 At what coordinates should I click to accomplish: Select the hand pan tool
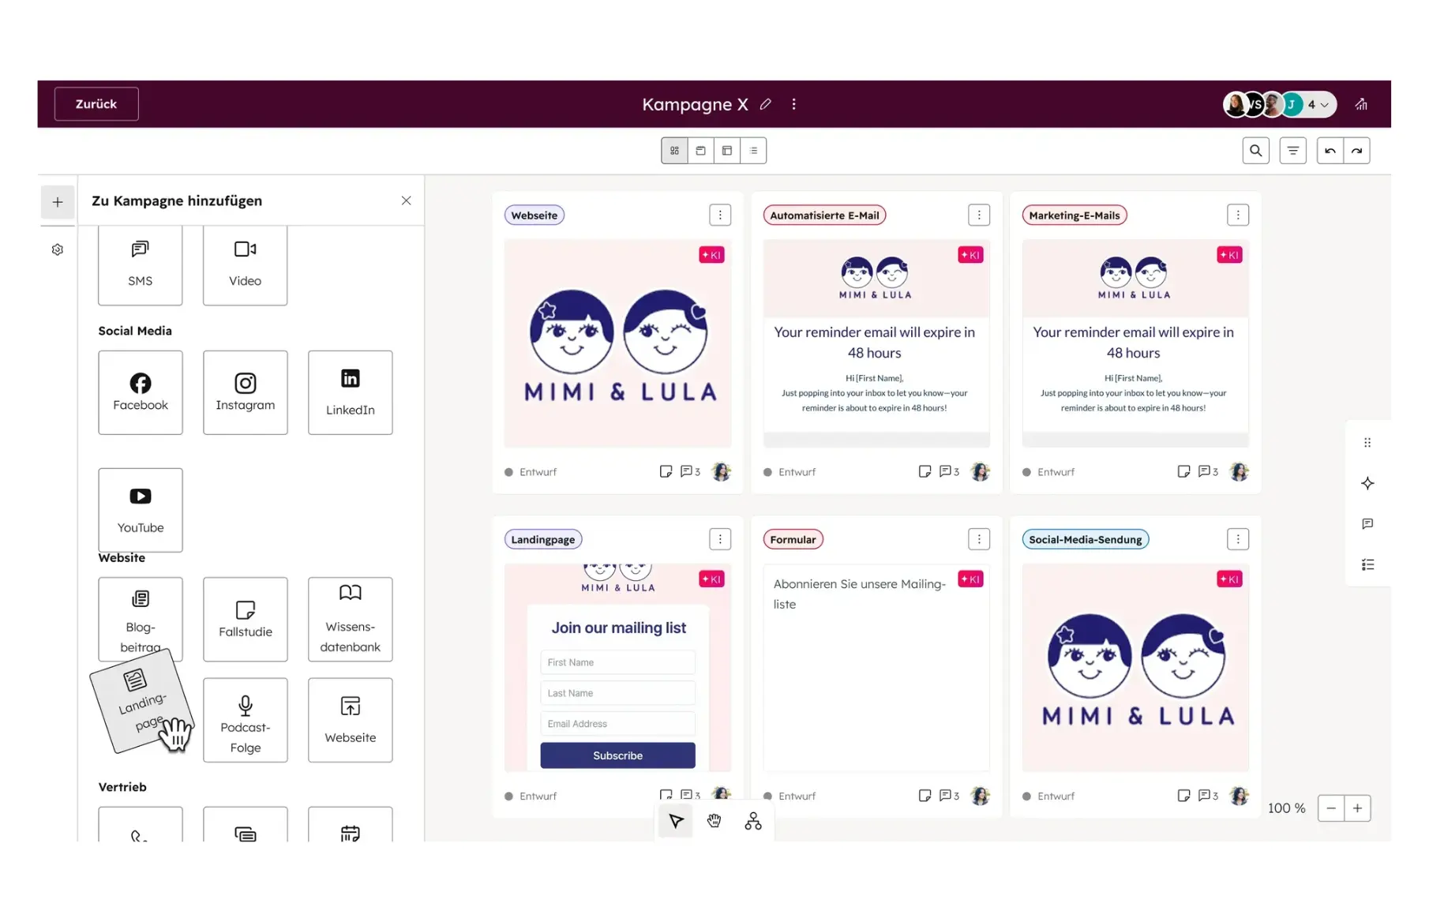[714, 822]
